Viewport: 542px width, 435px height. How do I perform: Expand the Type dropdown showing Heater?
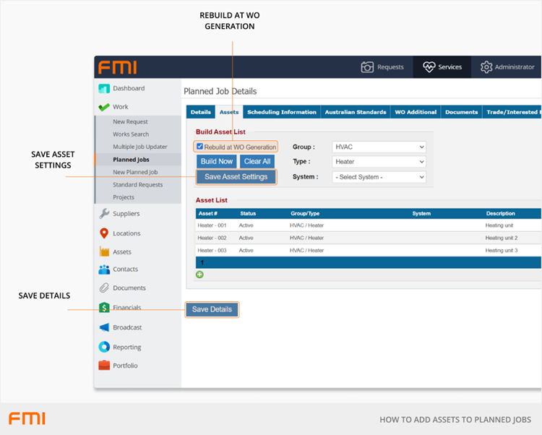pyautogui.click(x=379, y=162)
